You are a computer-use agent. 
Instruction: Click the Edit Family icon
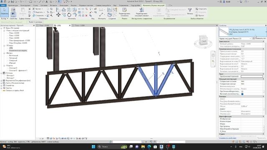[124, 10]
